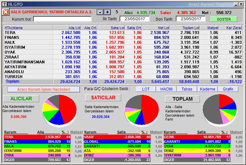Click the Satici total 4.385.362
246x165 pixels.
point(187,12)
